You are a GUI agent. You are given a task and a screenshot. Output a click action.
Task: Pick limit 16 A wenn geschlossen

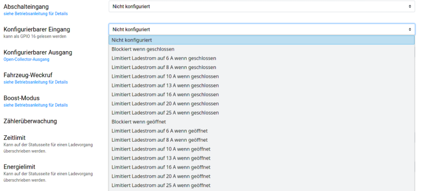coord(165,94)
